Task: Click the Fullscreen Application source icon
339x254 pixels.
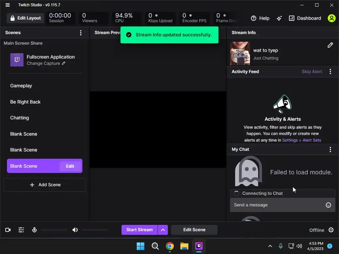Action: pos(17,60)
